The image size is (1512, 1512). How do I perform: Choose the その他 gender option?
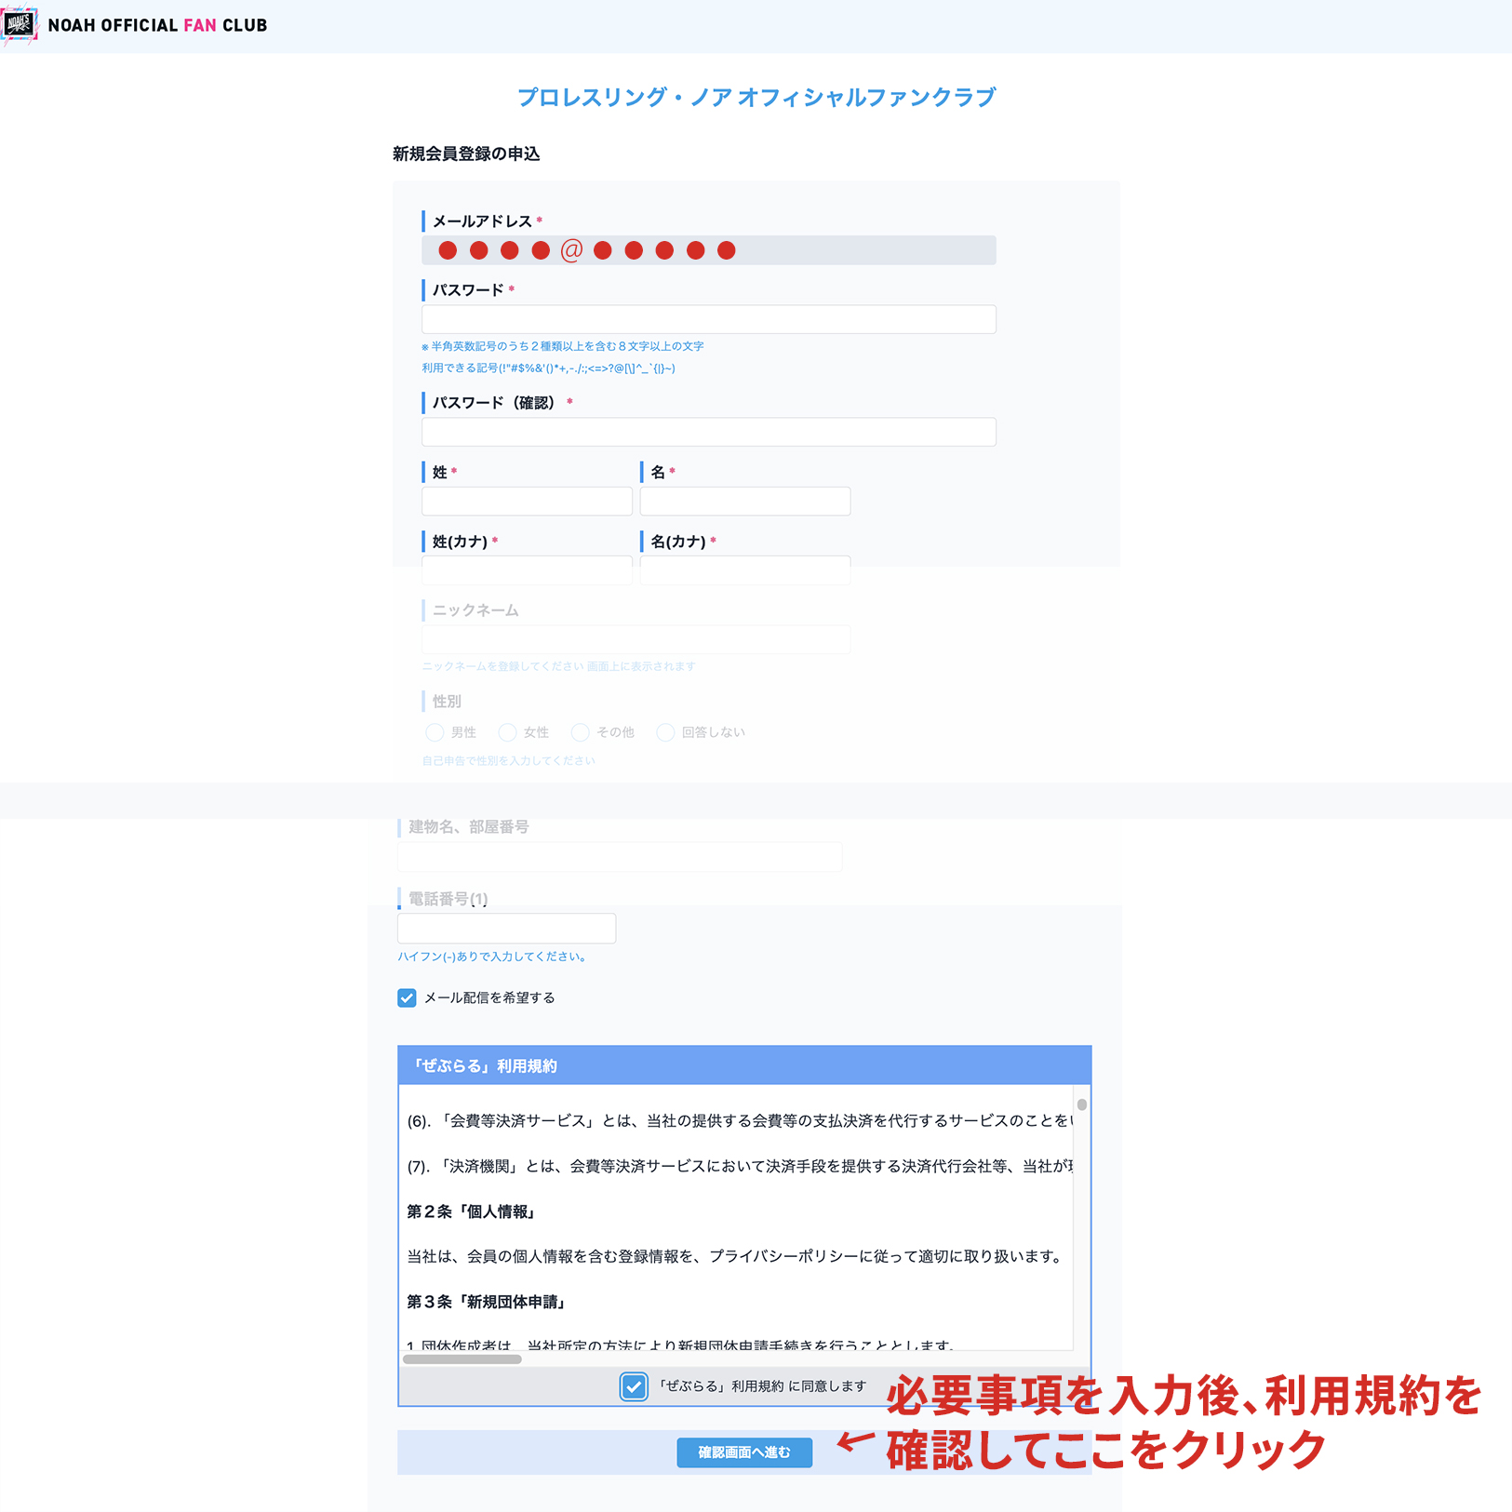580,732
